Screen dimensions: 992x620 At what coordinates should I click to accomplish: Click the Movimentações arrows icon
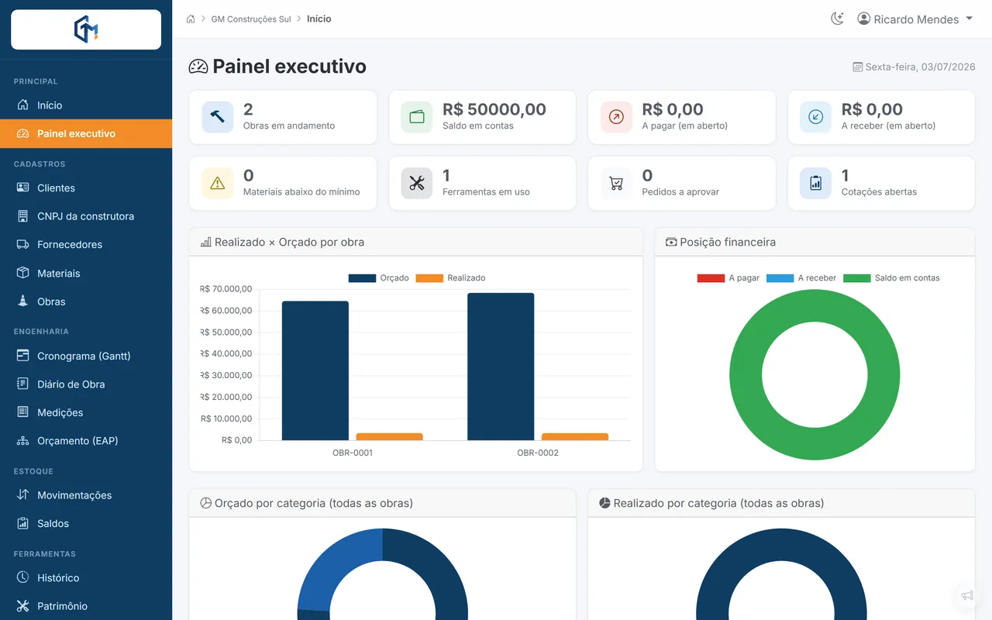point(22,494)
